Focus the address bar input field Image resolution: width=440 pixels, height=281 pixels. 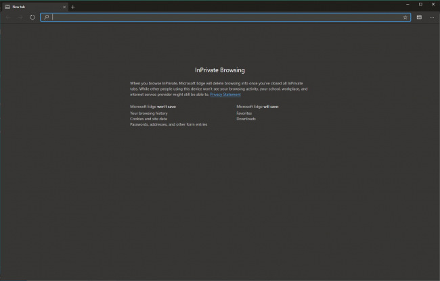coord(226,18)
